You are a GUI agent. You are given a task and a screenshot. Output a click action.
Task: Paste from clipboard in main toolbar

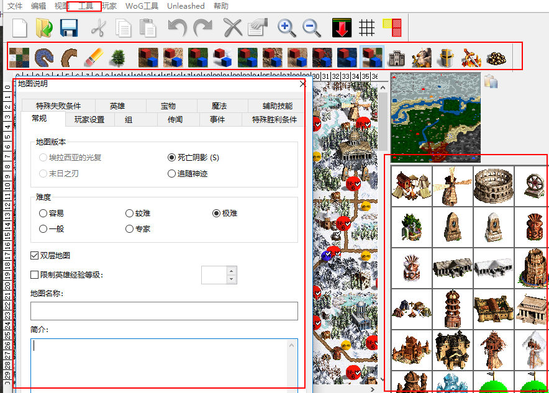pos(147,28)
